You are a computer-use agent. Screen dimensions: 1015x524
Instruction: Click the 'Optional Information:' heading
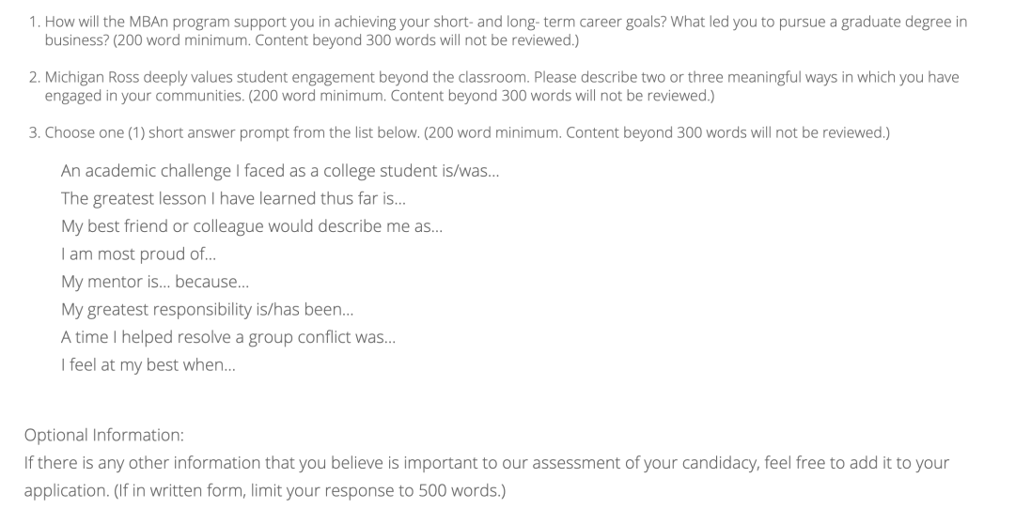pos(104,436)
